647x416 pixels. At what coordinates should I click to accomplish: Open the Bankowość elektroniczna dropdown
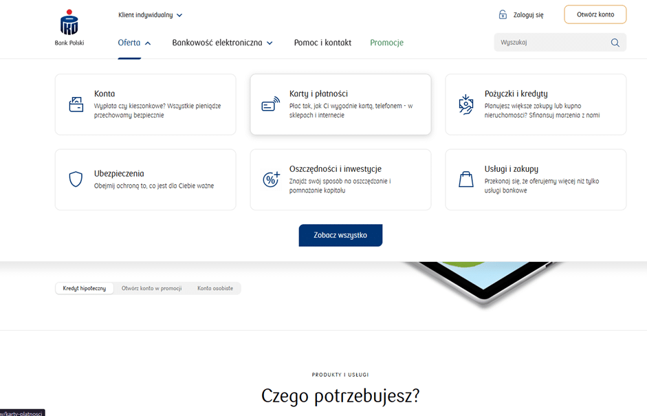click(222, 42)
